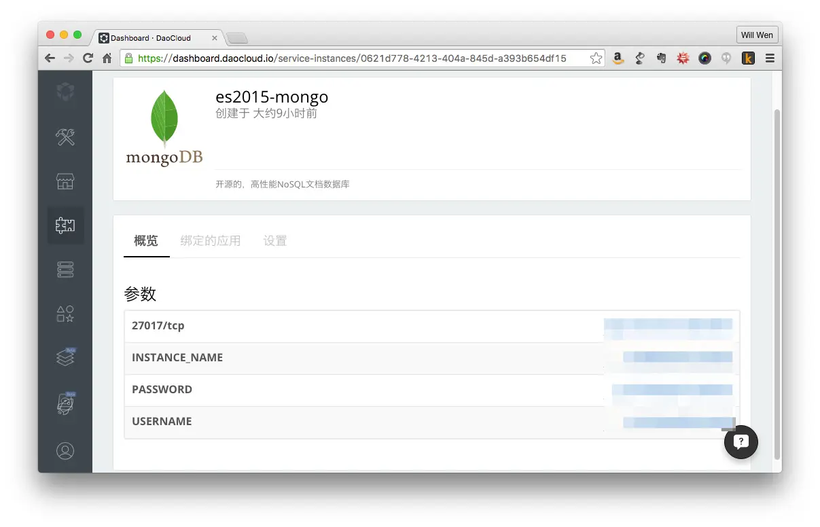Image resolution: width=820 pixels, height=527 pixels.
Task: Switch to the 概览 tab
Action: (x=146, y=240)
